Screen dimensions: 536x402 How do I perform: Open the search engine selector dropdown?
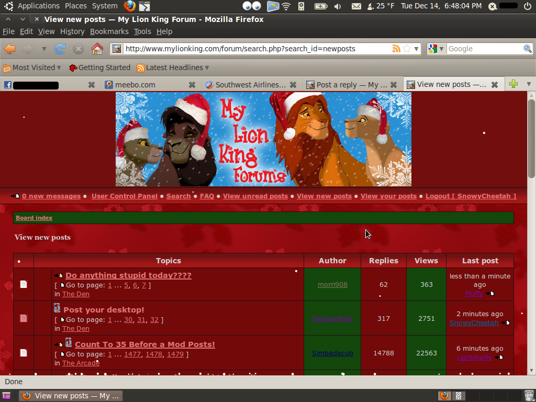(436, 49)
